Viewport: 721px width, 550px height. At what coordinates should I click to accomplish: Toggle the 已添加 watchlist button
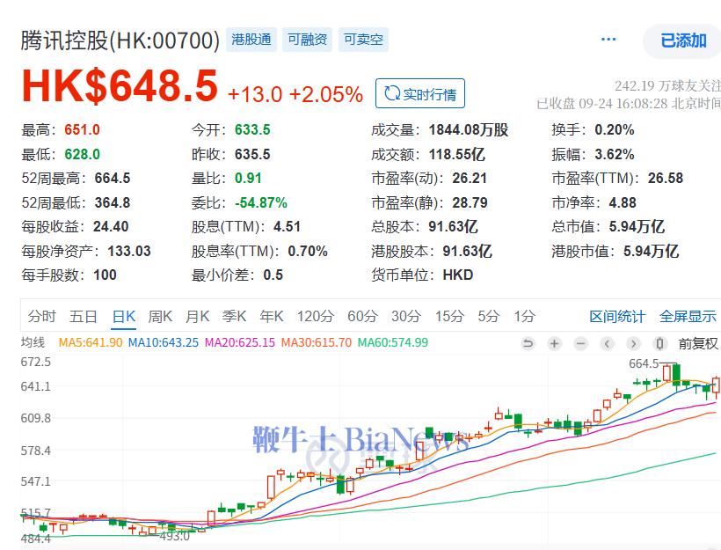683,40
